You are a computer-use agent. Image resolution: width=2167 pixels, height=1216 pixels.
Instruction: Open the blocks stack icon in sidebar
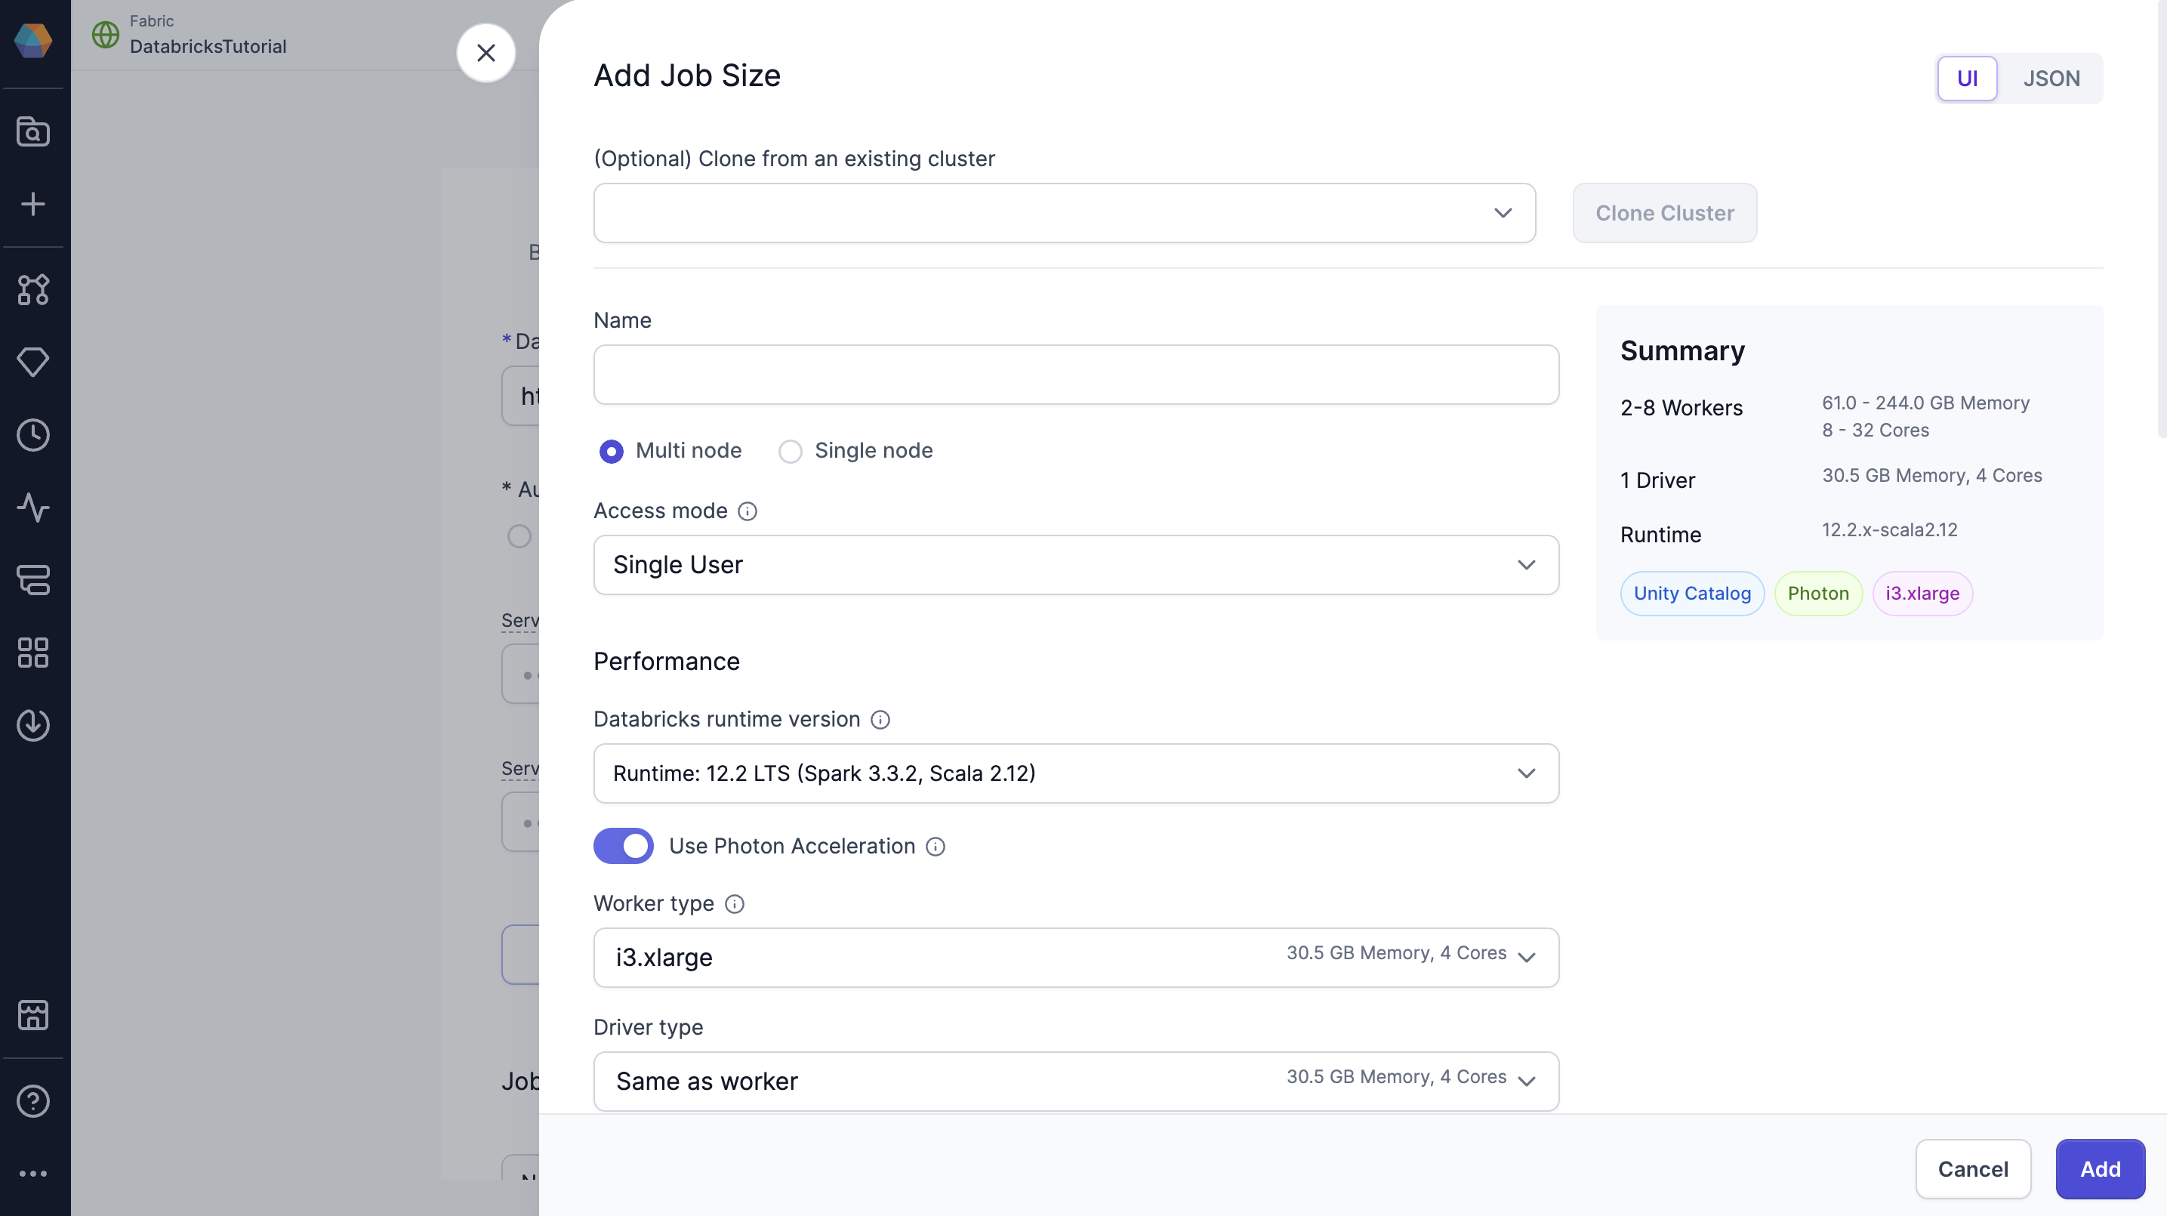[34, 581]
